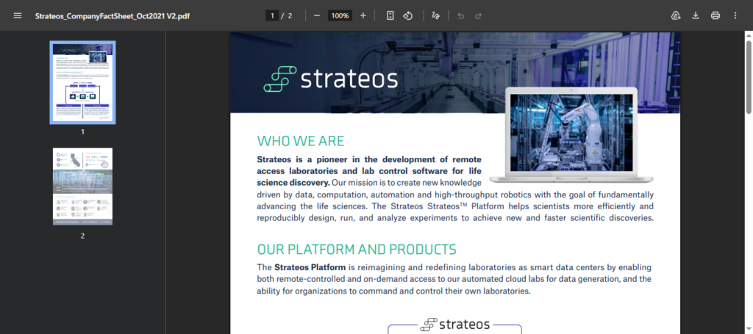Click the page number input field
This screenshot has height=334, width=753.
tap(272, 16)
